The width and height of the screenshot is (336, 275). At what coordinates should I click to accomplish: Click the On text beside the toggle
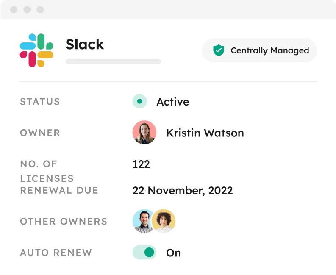coord(174,253)
